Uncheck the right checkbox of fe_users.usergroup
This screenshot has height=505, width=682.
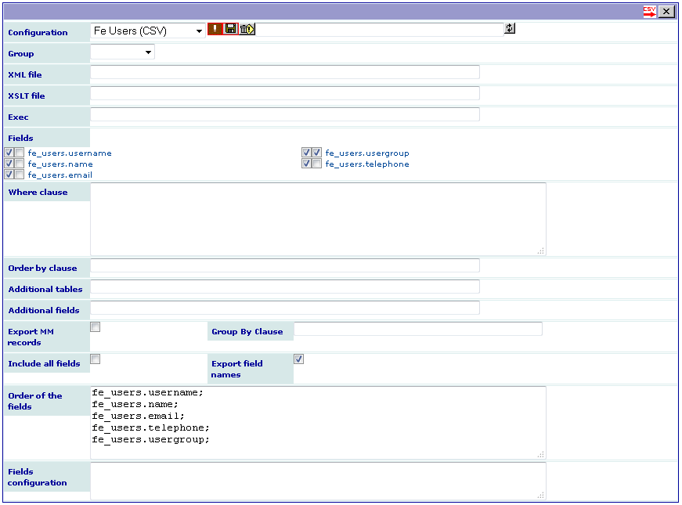point(316,152)
